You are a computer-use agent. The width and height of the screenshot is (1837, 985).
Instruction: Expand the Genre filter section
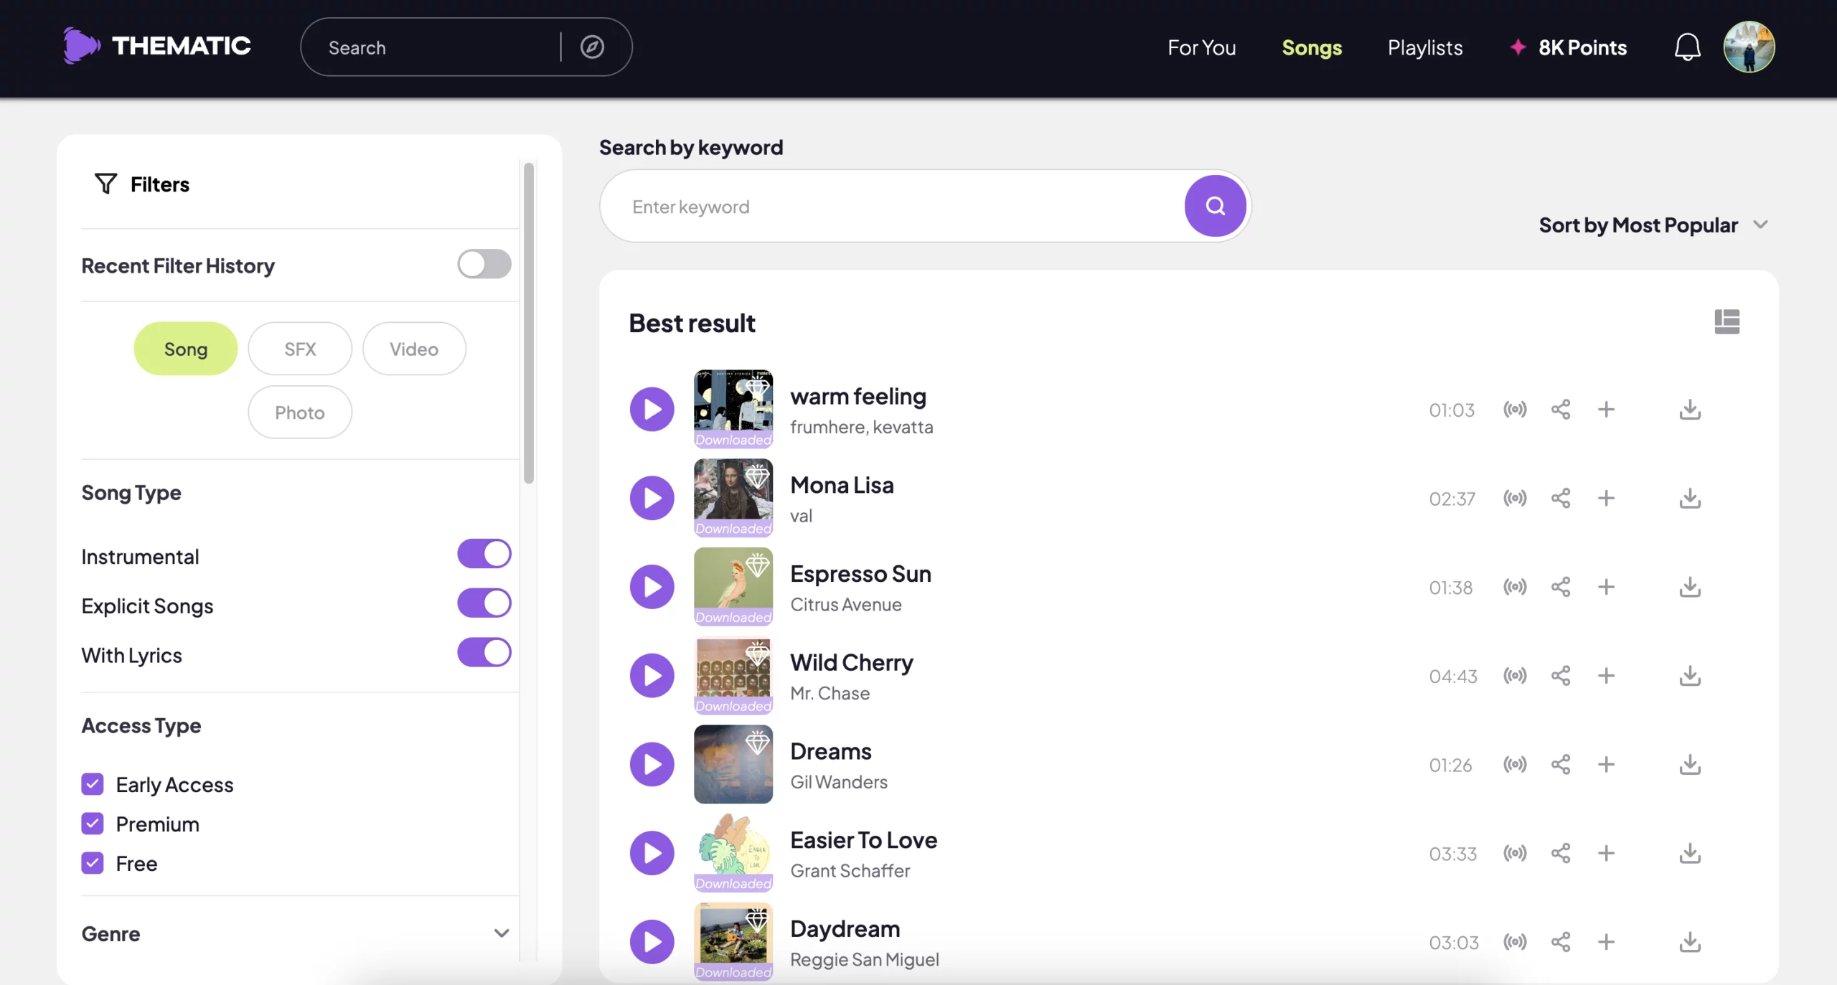(x=501, y=933)
